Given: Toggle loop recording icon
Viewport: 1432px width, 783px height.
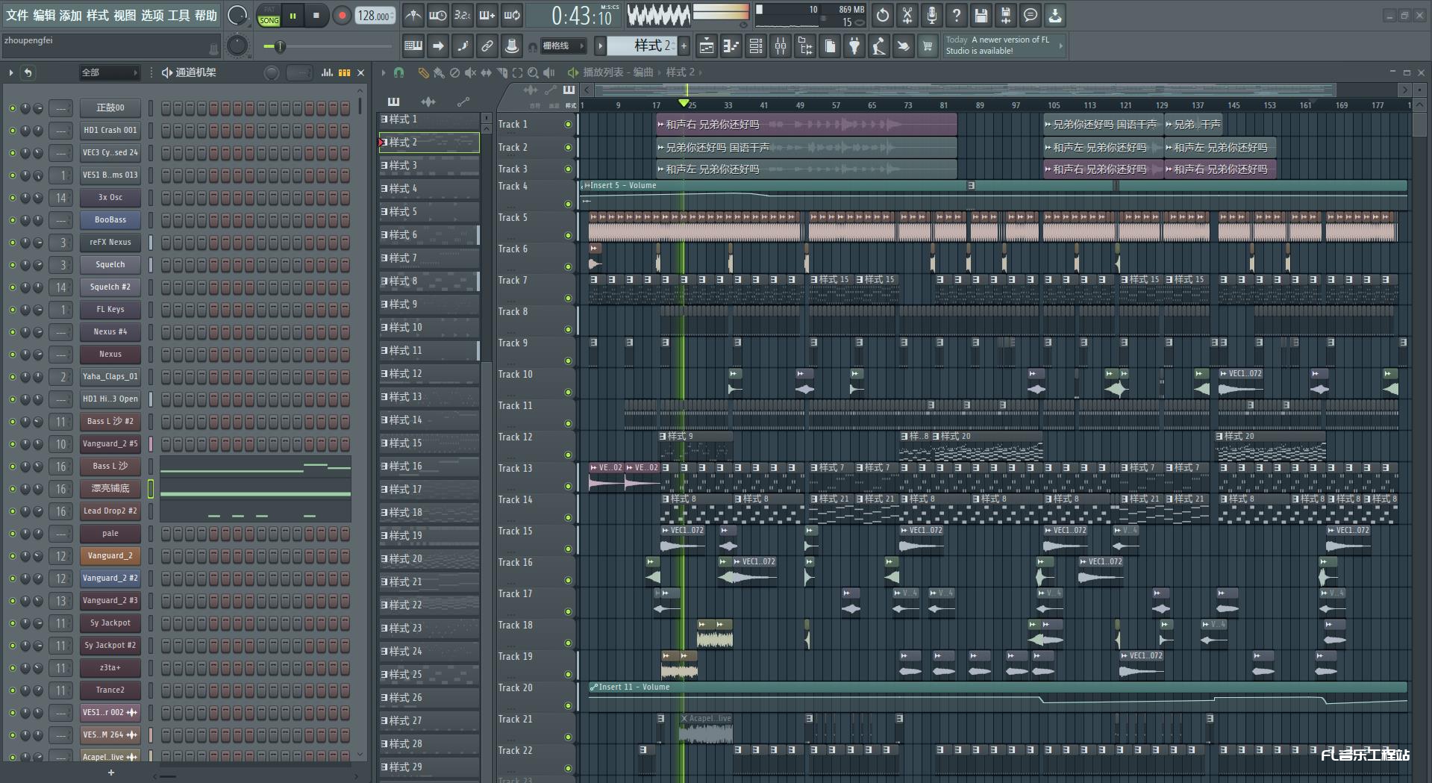Looking at the screenshot, I should (512, 15).
